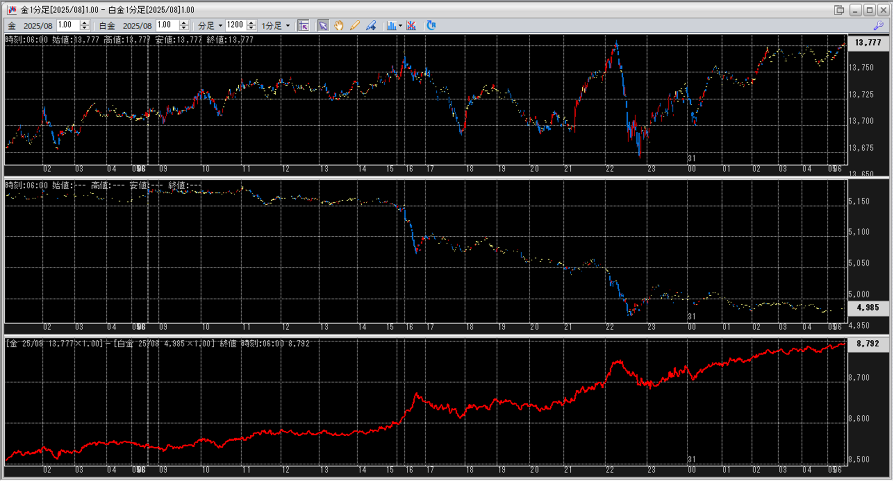Click the blue refresh reload icon
893x481 pixels.
[431, 25]
